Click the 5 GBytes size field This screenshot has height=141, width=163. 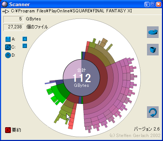pyautogui.click(x=13, y=19)
